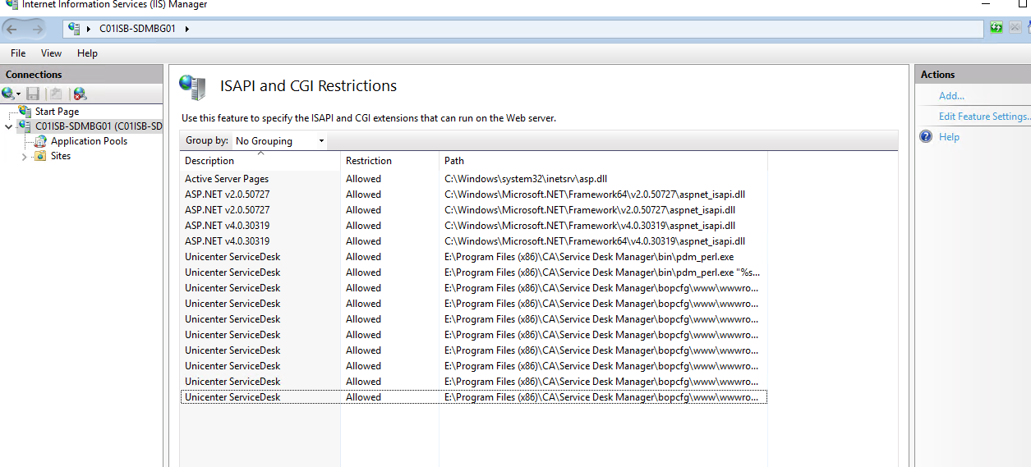
Task: Click the Forward navigation arrow
Action: (38, 29)
